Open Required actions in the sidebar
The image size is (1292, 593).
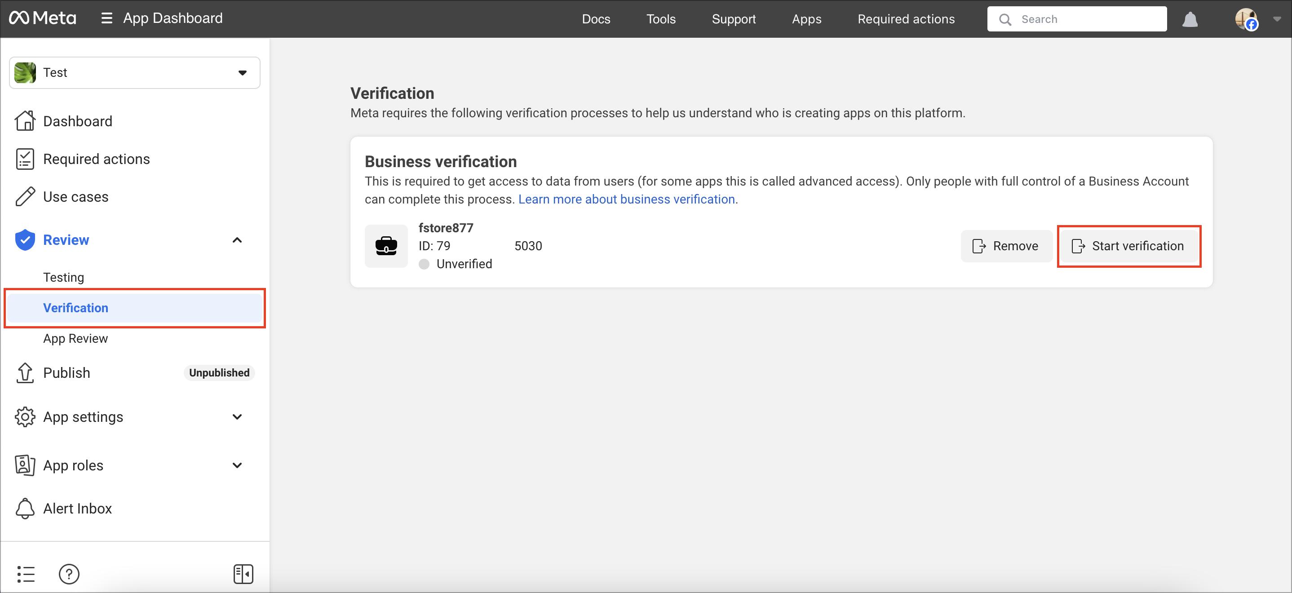click(96, 159)
